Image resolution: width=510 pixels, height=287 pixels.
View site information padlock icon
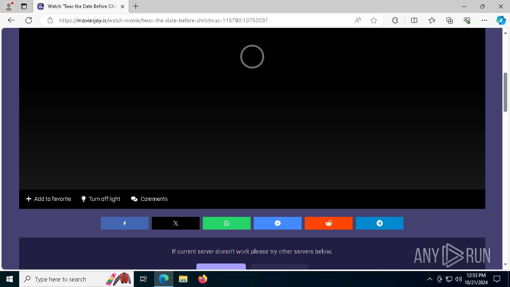click(50, 20)
